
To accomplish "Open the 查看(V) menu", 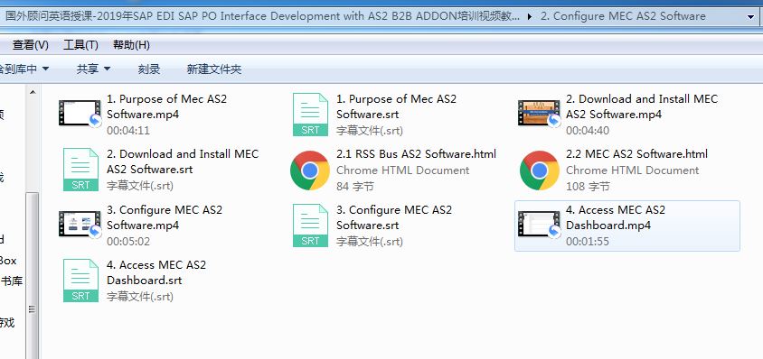I will coord(31,45).
